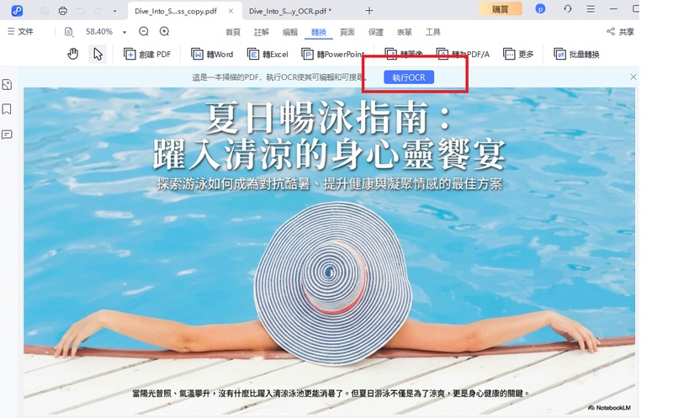The image size is (673, 418).
Task: Select the arrow pointer tool
Action: [x=98, y=54]
